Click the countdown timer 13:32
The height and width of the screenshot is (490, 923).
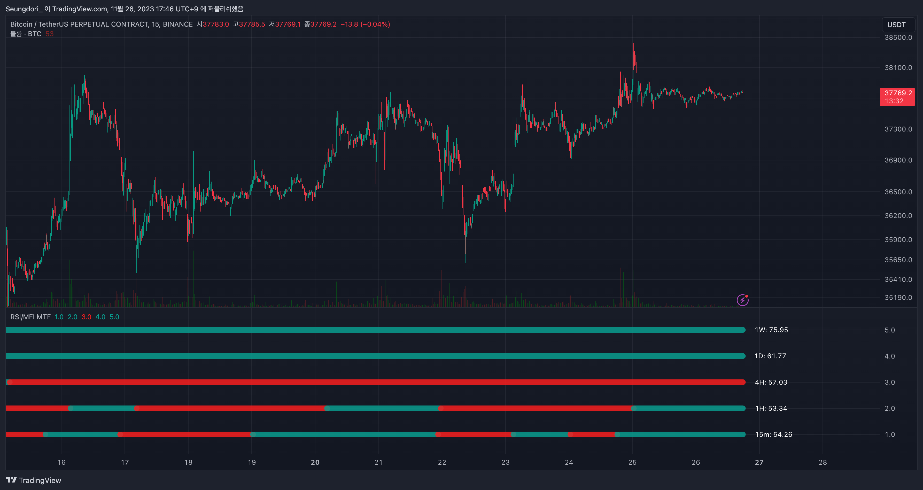(x=894, y=101)
